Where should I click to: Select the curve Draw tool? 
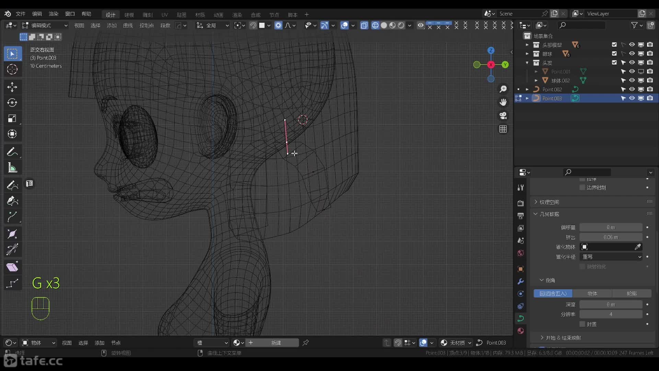coord(12,185)
